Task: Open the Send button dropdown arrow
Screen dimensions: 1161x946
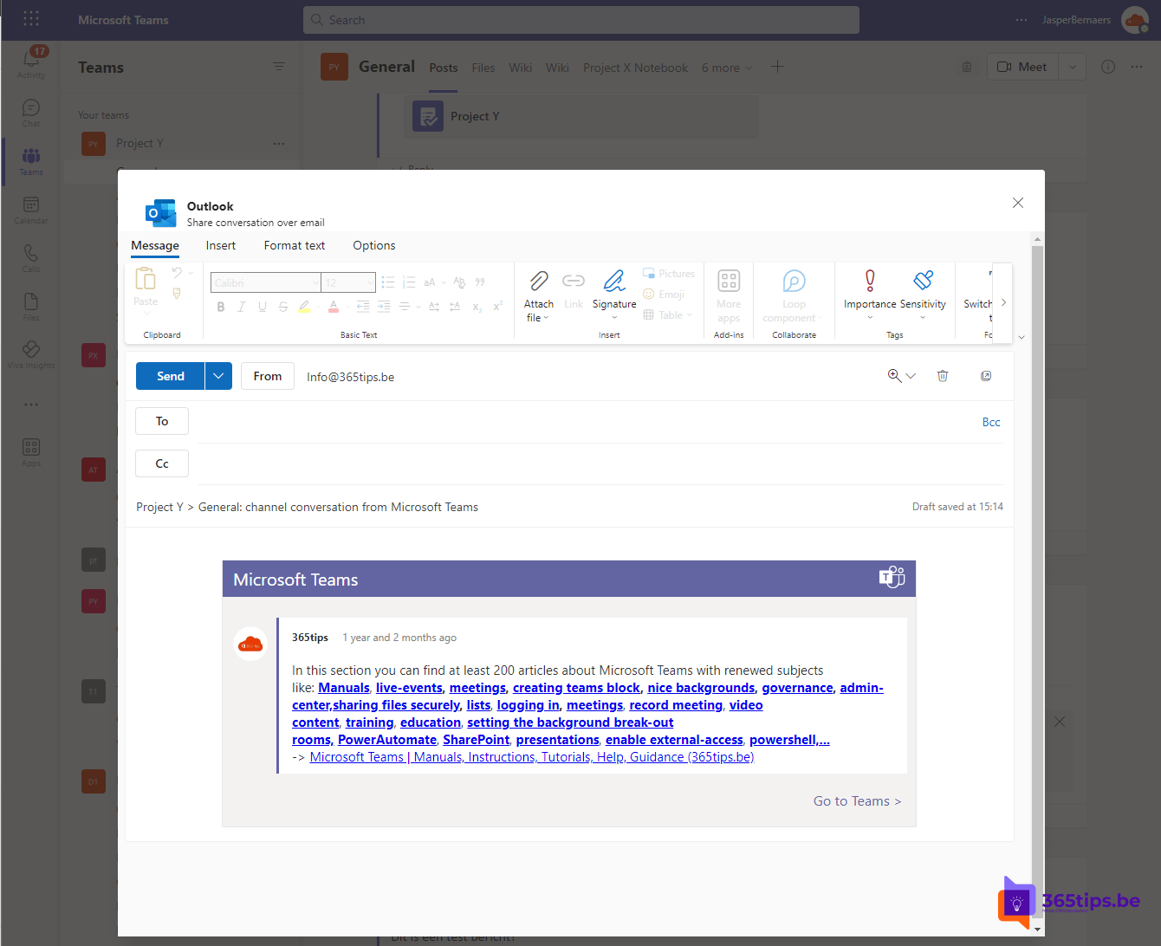Action: (x=218, y=376)
